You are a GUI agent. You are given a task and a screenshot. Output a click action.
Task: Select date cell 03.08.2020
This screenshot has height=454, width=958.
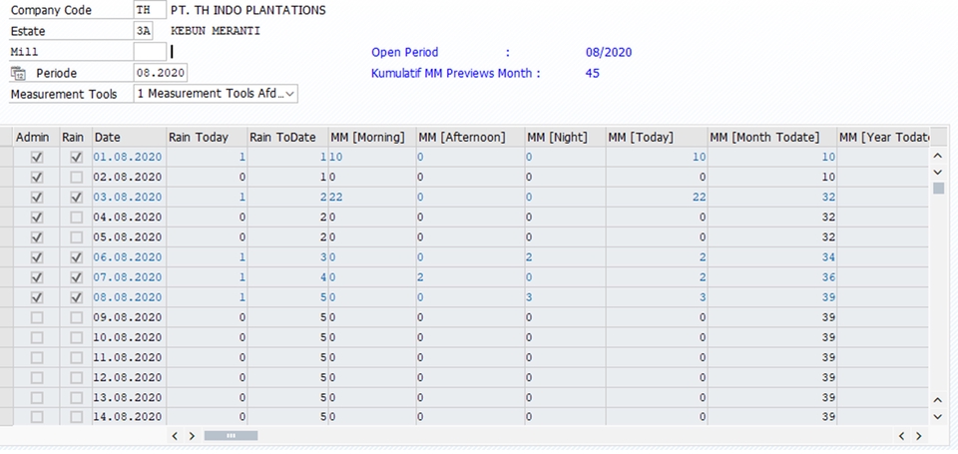[x=128, y=198]
